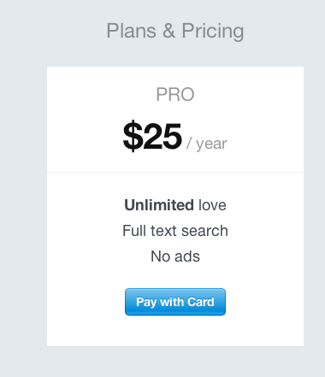Viewport: 325px width, 377px height.
Task: Click the word "Pricing" in the heading
Action: point(213,32)
